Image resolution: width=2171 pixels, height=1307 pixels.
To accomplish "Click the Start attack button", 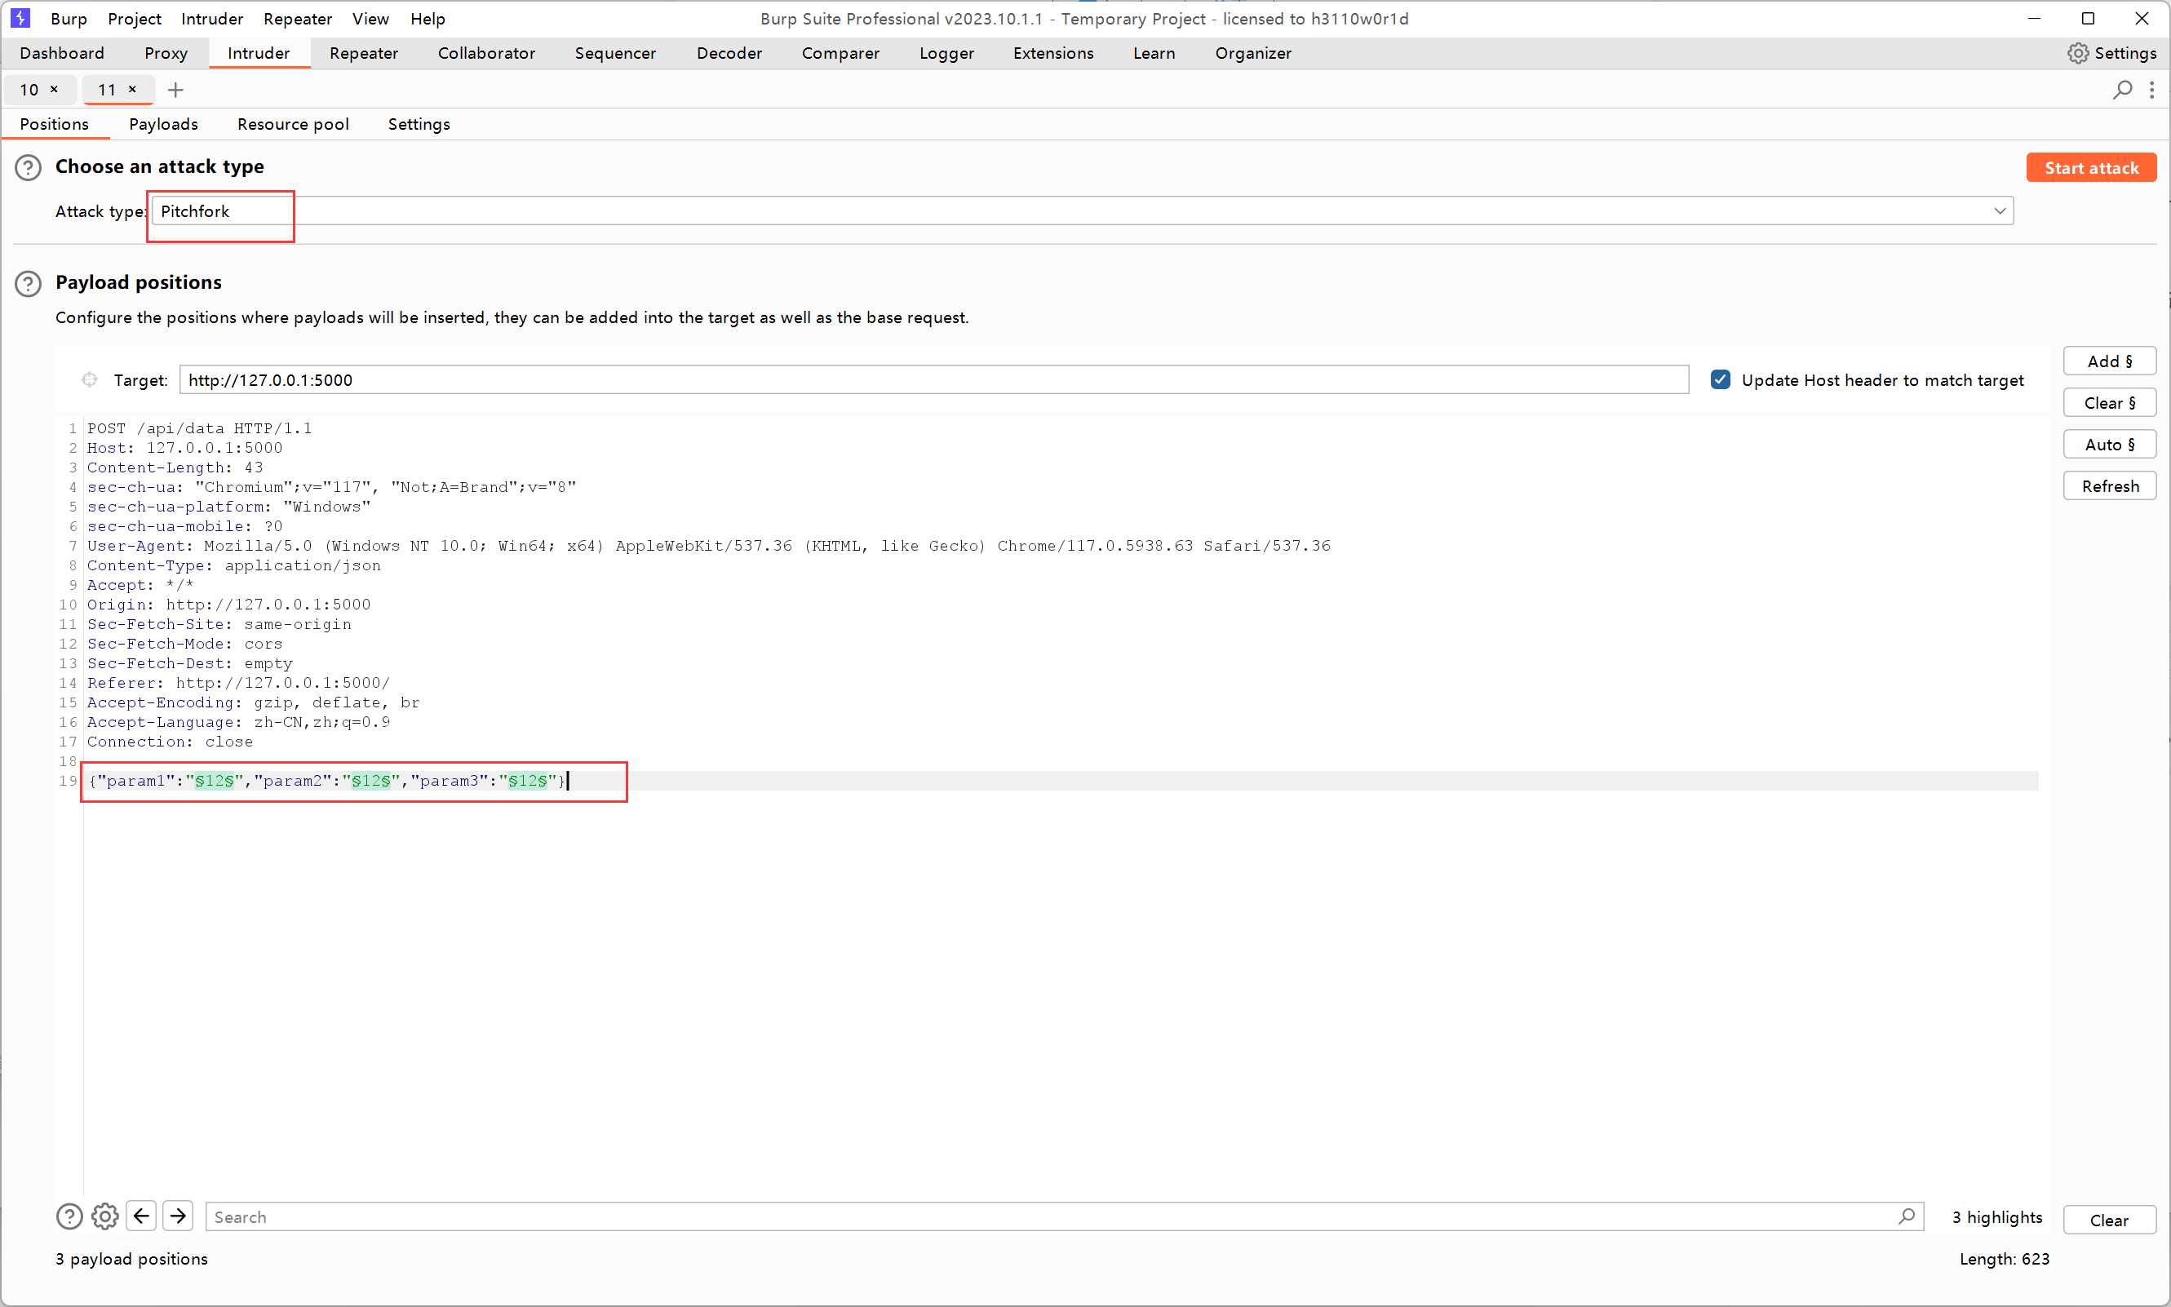I will click(x=2091, y=167).
